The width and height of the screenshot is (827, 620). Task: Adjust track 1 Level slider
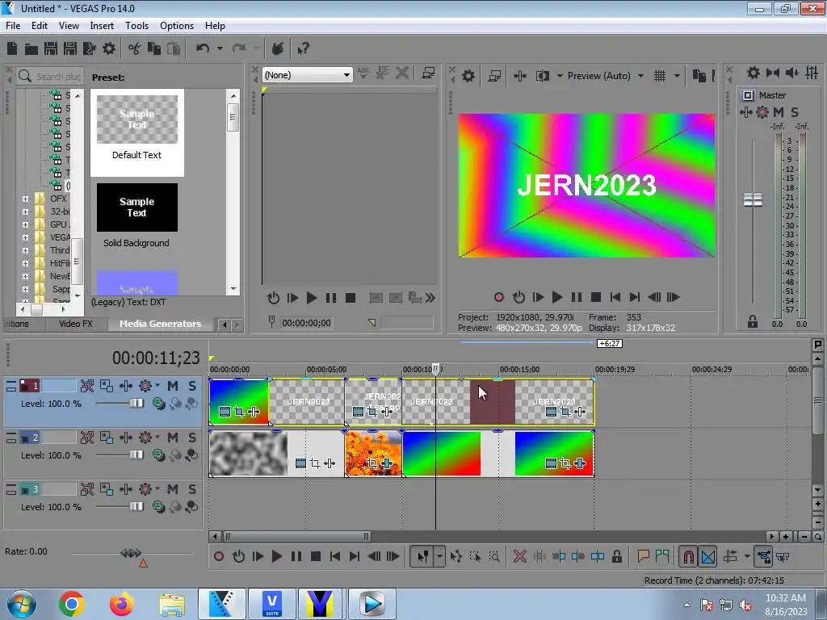point(136,404)
